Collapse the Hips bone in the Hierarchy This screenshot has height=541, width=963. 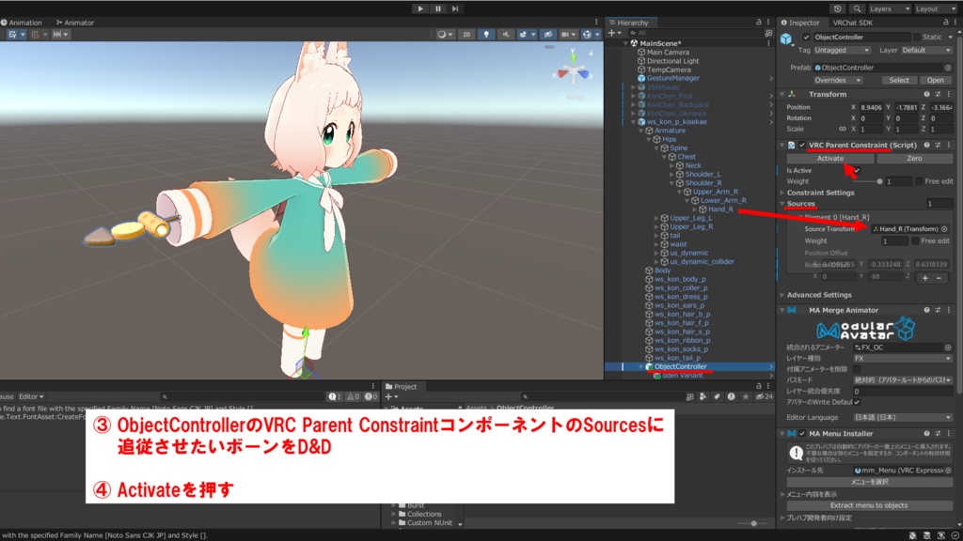tap(649, 139)
